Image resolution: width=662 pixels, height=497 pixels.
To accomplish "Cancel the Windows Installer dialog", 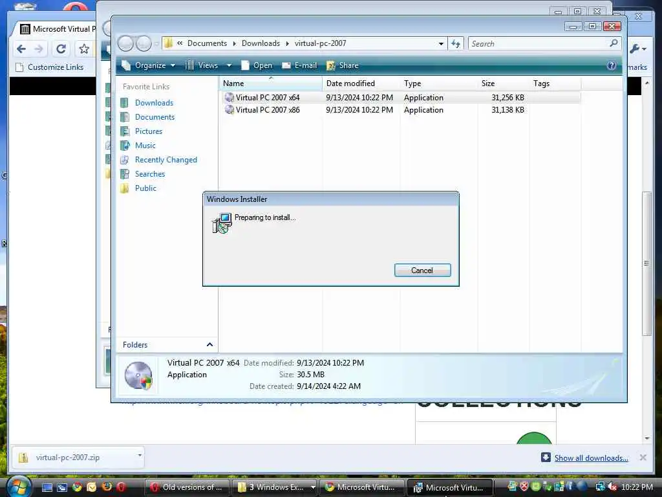I will pyautogui.click(x=423, y=271).
